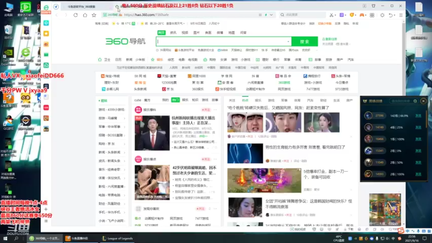The height and width of the screenshot is (243, 432).
Task: Add a new item to browser sidebar
Action: tap(46, 209)
